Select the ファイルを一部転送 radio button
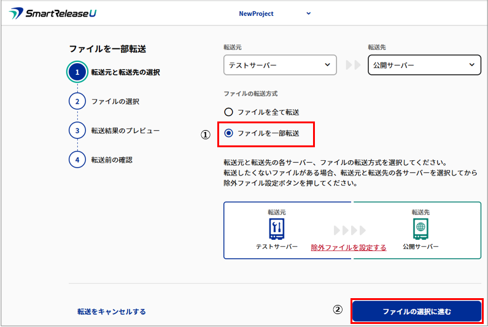Screen dimensions: 488x327 tap(229, 133)
